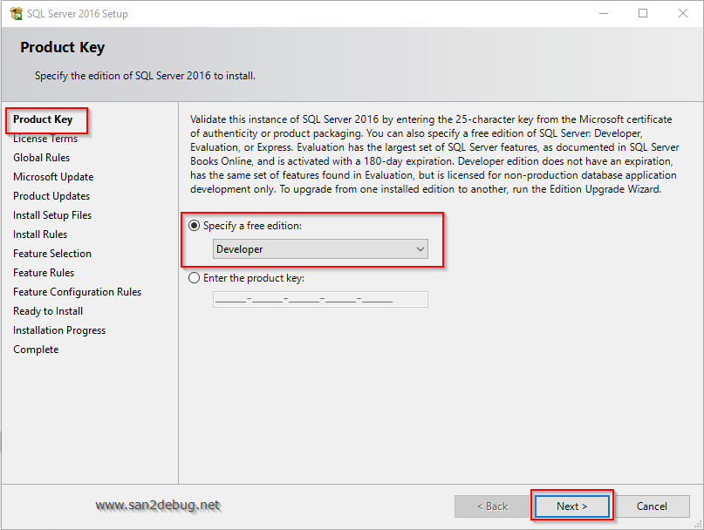This screenshot has width=704, height=530.
Task: Click the Feature Rules step
Action: 44,273
